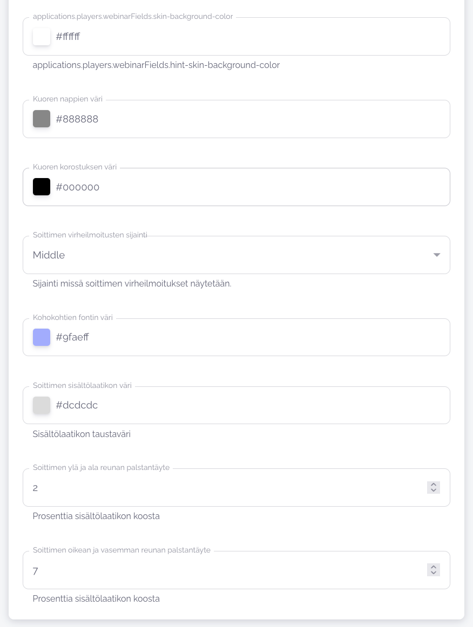Open the black Kuoren korostuksen väri swatch

tap(42, 187)
